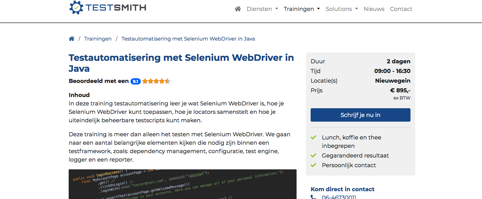Open the TestSmith logo homepage link
Image resolution: width=482 pixels, height=199 pixels.
(108, 7)
